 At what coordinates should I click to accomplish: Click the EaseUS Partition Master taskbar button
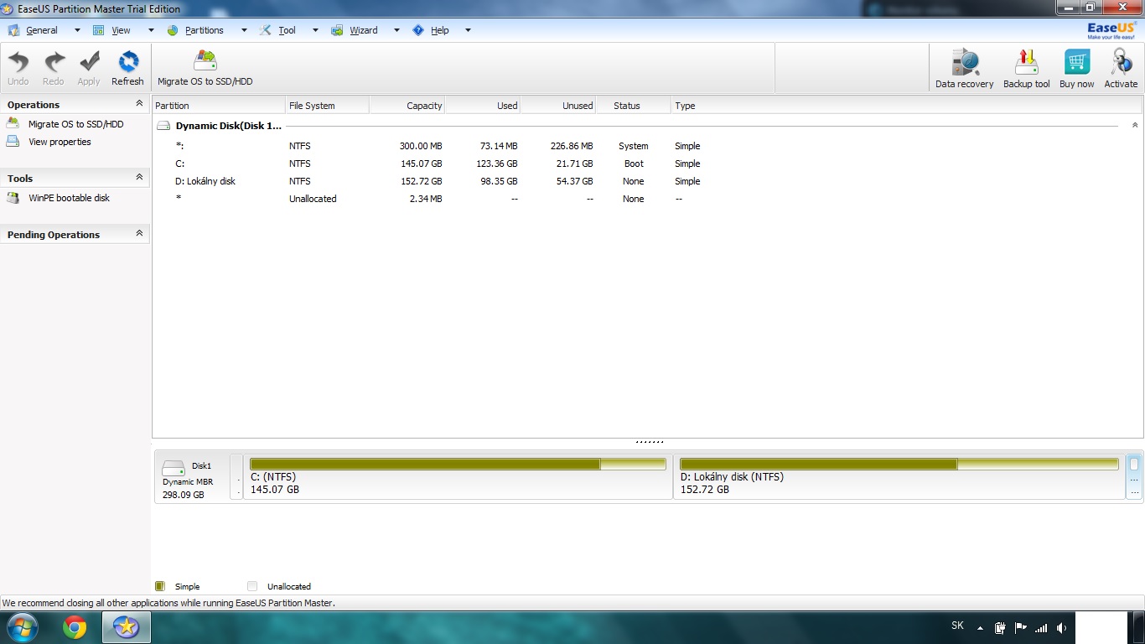(x=127, y=627)
